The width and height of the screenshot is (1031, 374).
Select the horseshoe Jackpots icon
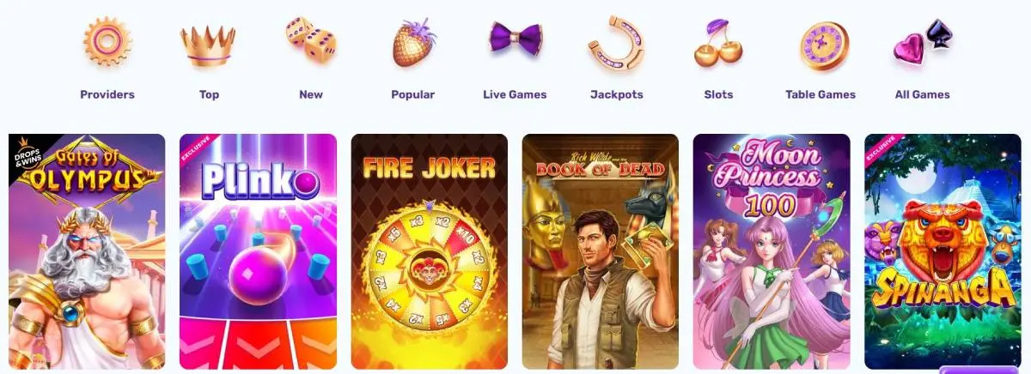[x=616, y=44]
